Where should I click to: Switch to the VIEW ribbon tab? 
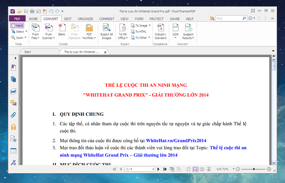(124, 19)
